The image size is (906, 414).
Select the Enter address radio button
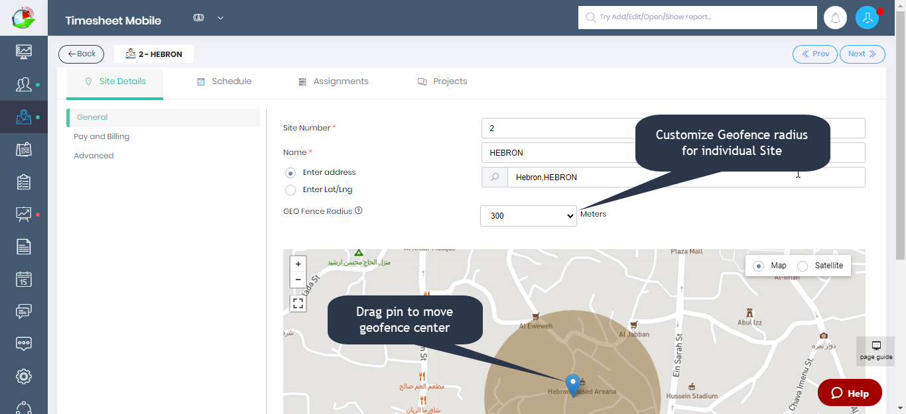coord(291,173)
